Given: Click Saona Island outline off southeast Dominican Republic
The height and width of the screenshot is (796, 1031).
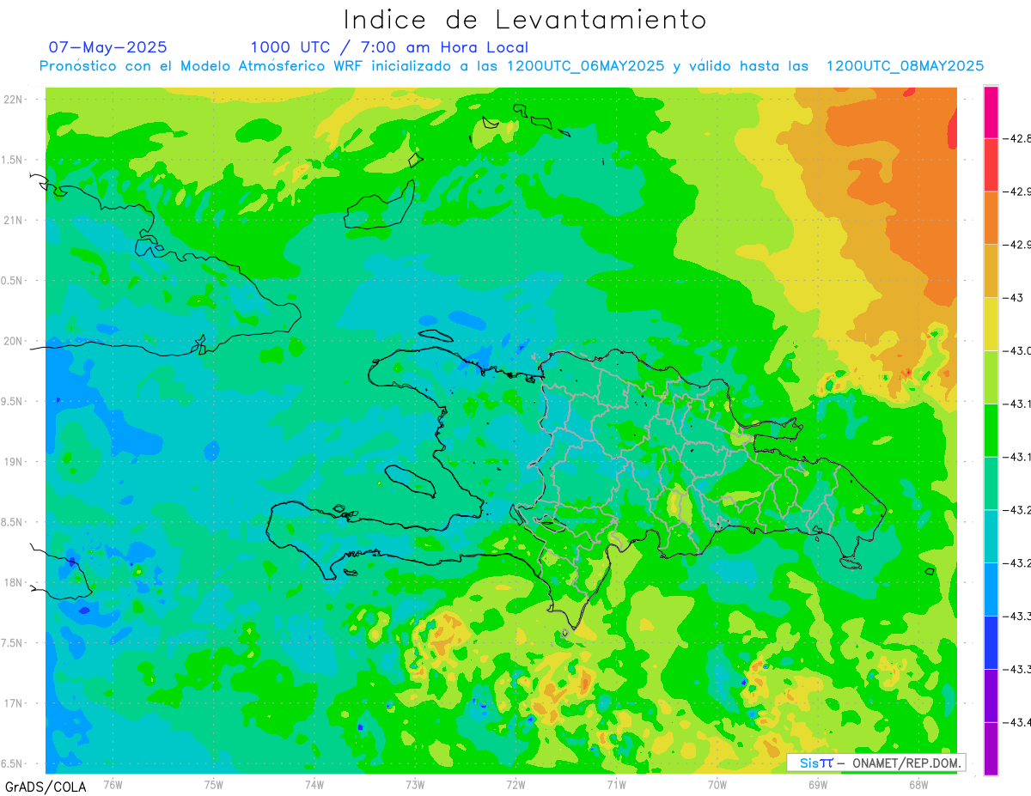Looking at the screenshot, I should pyautogui.click(x=851, y=562).
